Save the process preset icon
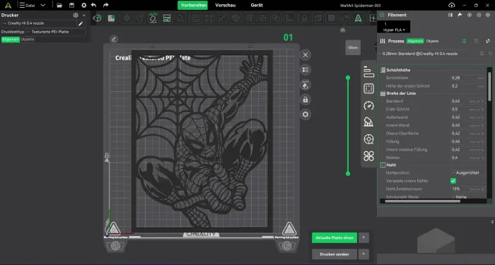 [482, 54]
